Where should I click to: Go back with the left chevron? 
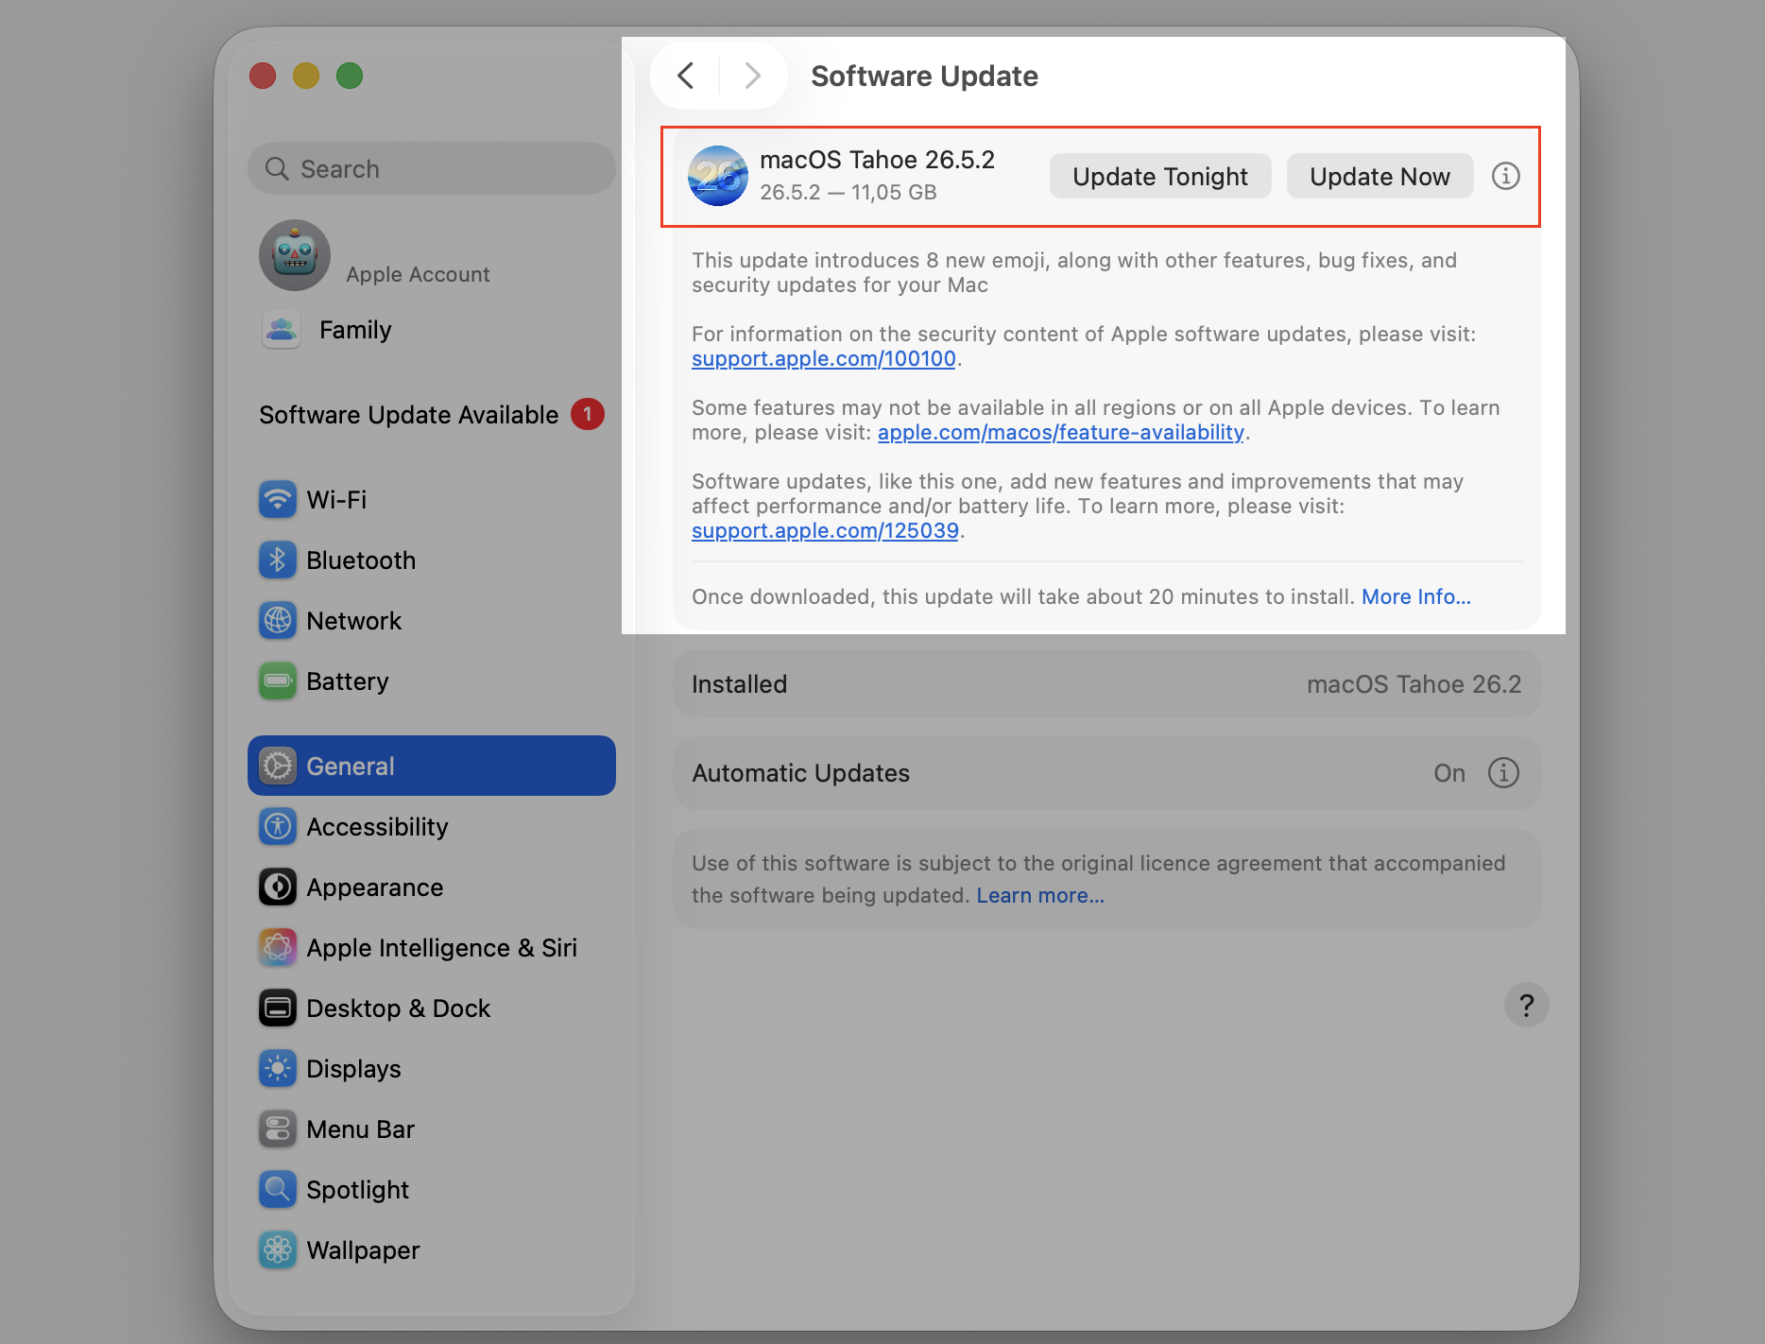[x=686, y=76]
